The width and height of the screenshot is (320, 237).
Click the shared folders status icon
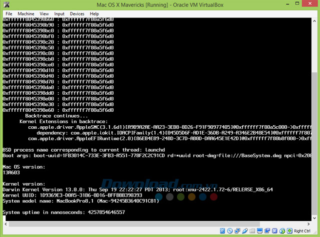[x=252, y=231]
